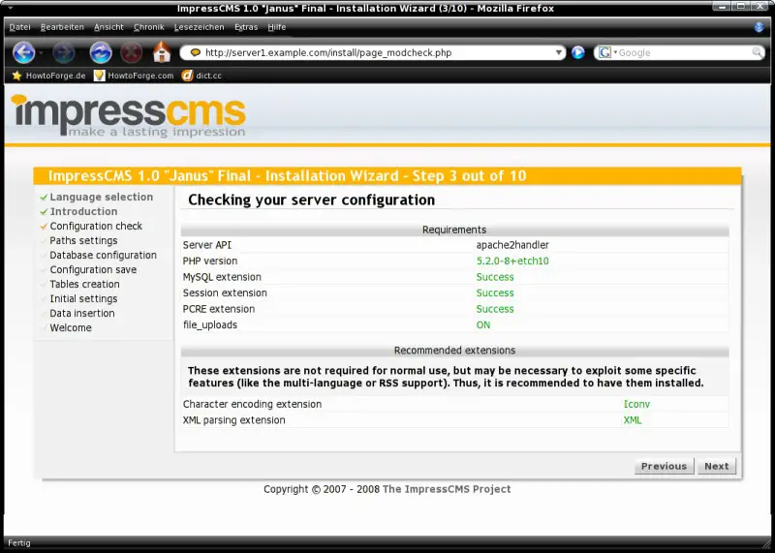The width and height of the screenshot is (775, 553).
Task: Click the Checking your server configuration heading
Action: point(311,200)
